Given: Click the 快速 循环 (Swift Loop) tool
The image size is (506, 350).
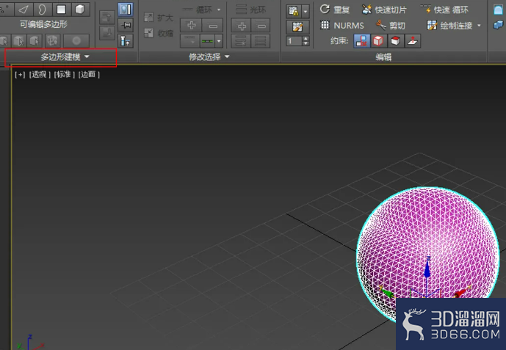Looking at the screenshot, I should [x=444, y=10].
